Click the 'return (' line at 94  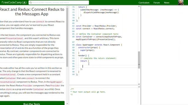click(x=85, y=61)
